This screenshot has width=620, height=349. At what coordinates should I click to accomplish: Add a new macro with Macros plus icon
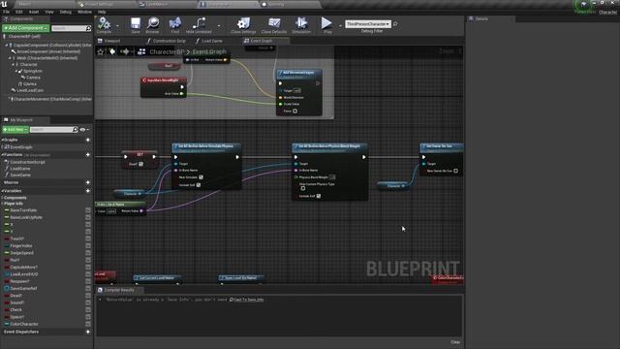coord(88,182)
